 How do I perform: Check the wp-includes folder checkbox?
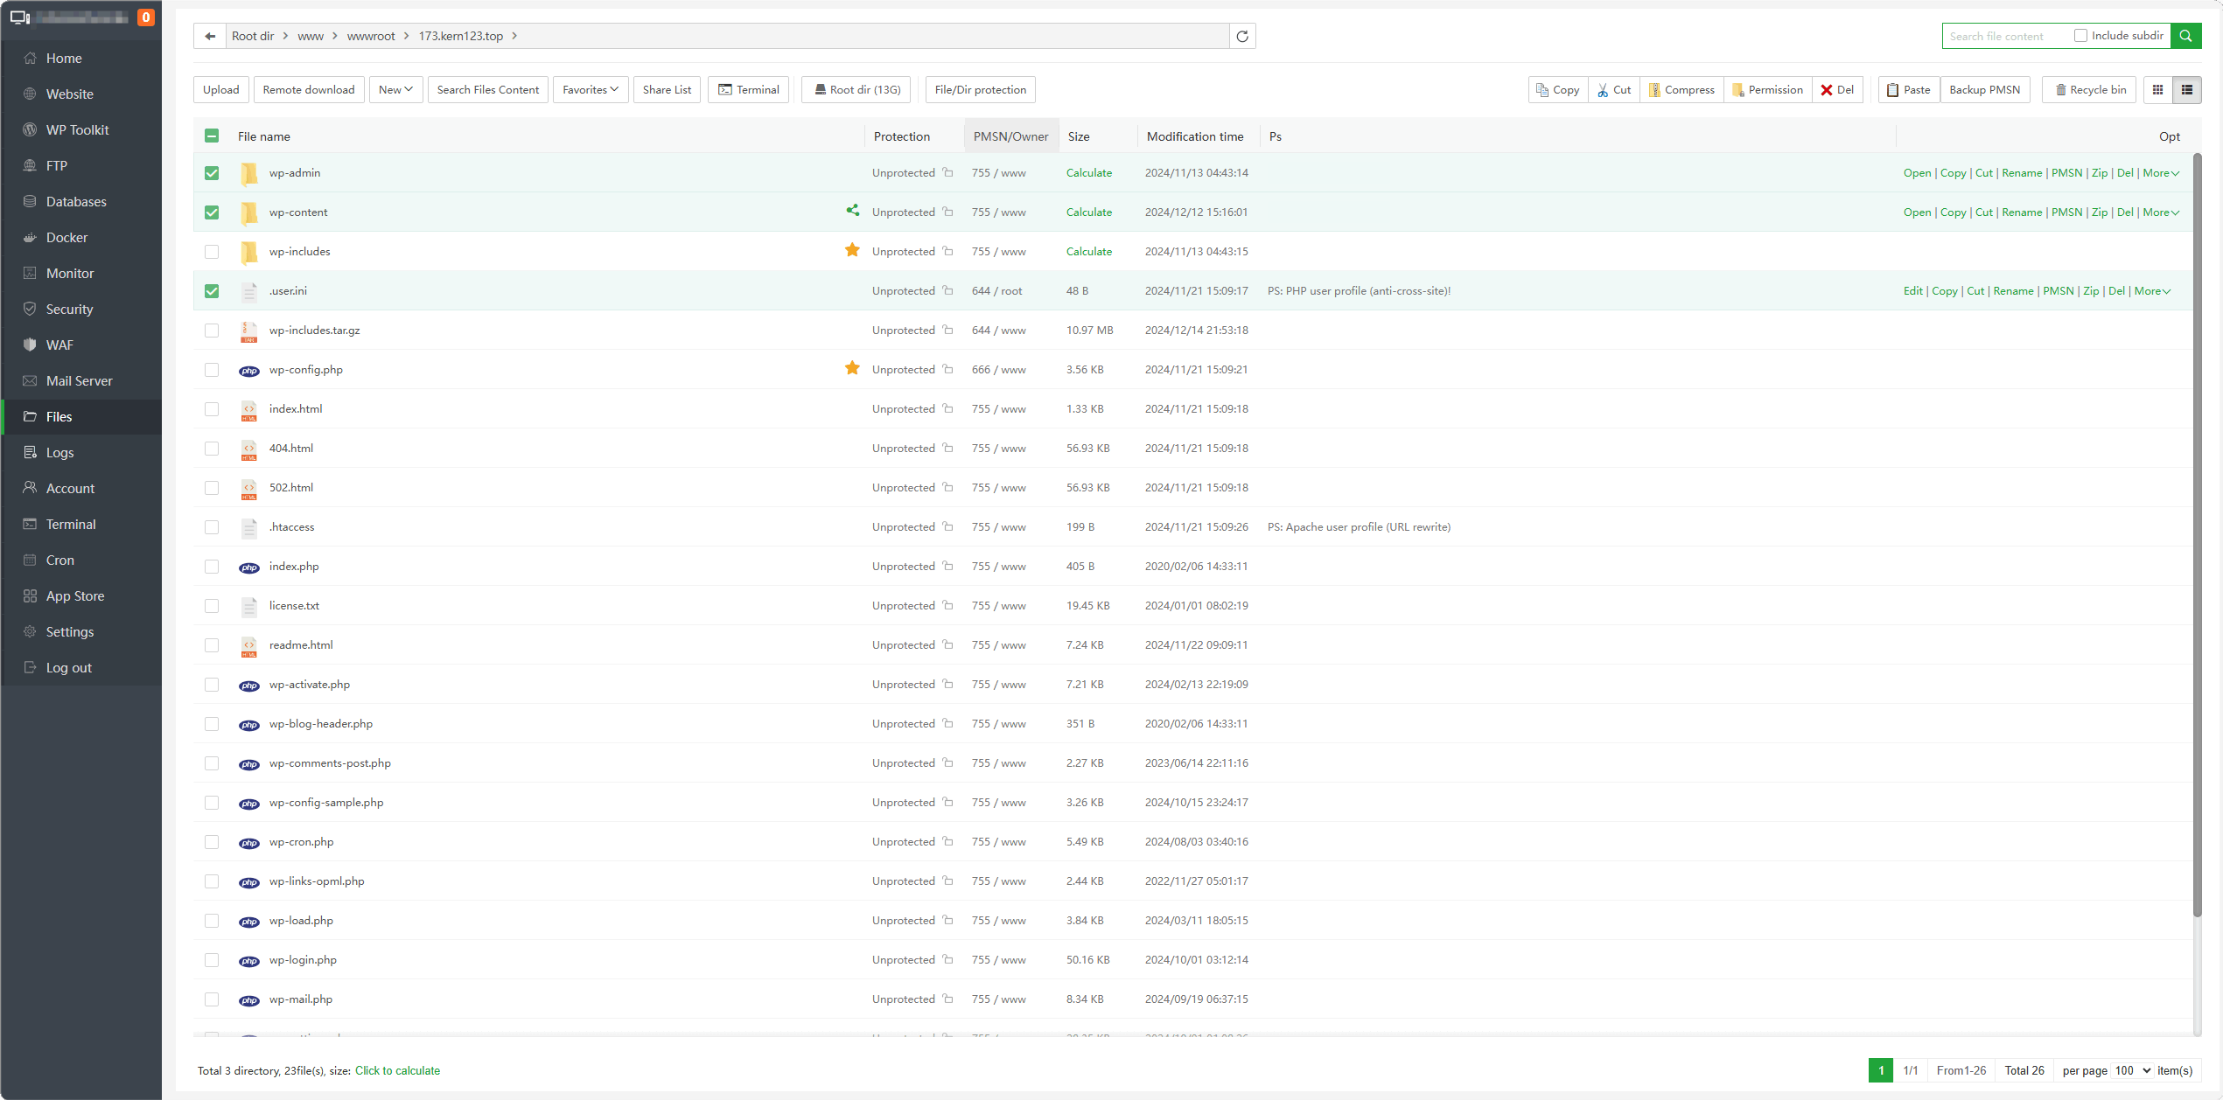212,252
